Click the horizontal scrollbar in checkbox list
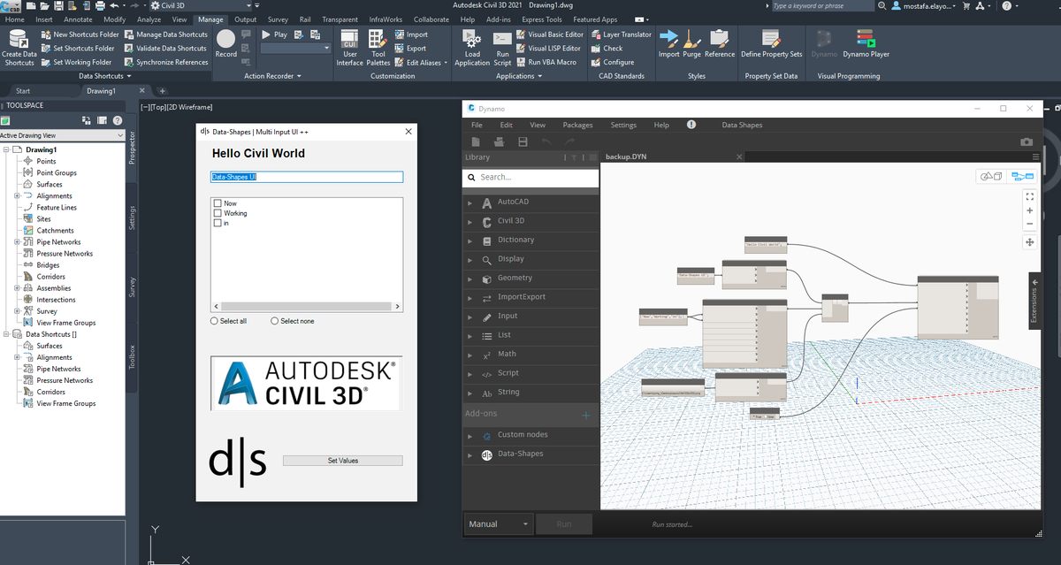The width and height of the screenshot is (1061, 565). 307,306
